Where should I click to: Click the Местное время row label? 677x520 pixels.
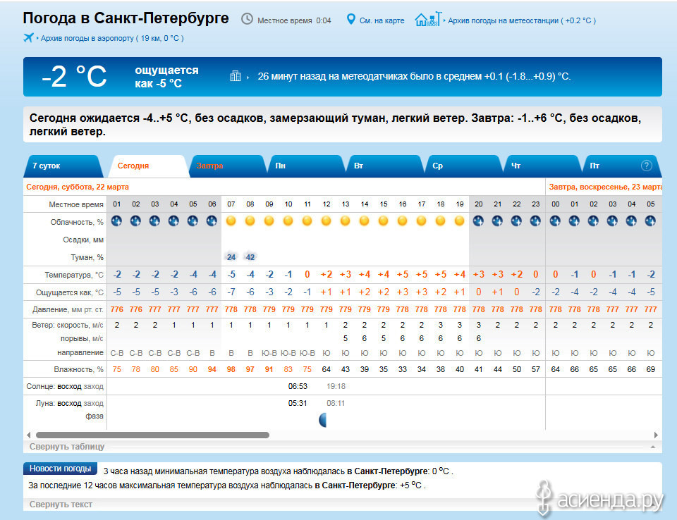(76, 204)
